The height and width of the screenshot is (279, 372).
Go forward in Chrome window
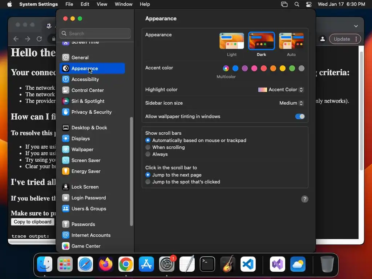click(28, 39)
